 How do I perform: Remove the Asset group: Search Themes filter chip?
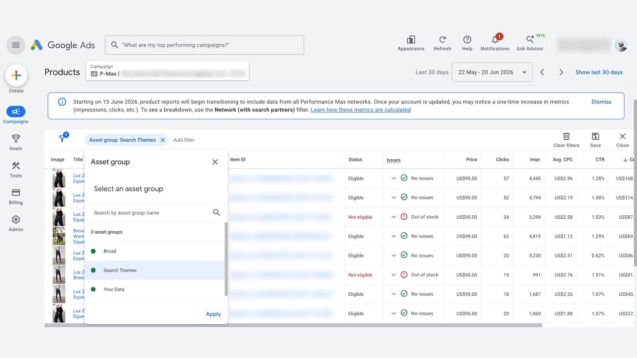162,140
